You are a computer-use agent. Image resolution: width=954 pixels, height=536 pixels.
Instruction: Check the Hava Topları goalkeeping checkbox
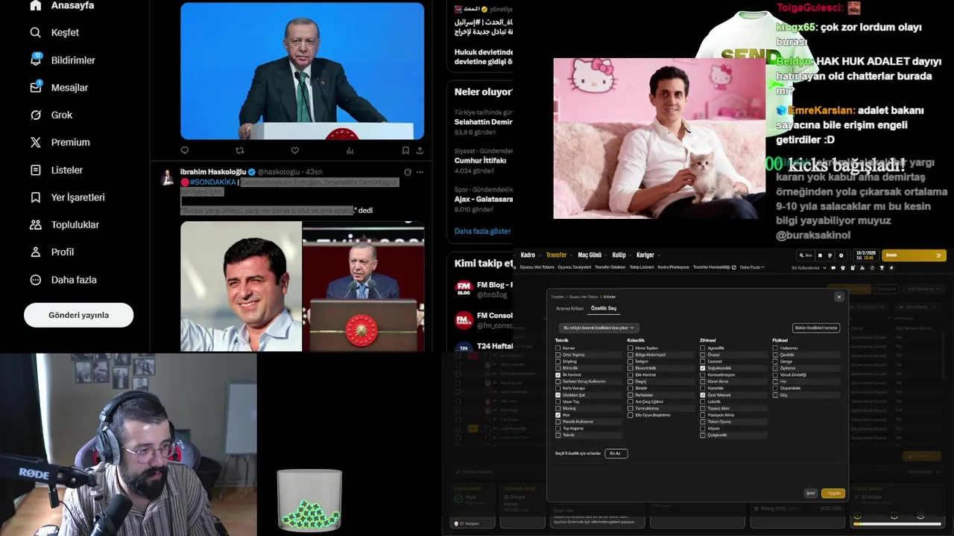[630, 348]
